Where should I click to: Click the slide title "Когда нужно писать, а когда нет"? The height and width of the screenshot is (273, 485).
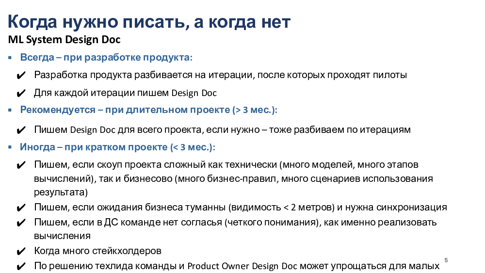pyautogui.click(x=149, y=21)
